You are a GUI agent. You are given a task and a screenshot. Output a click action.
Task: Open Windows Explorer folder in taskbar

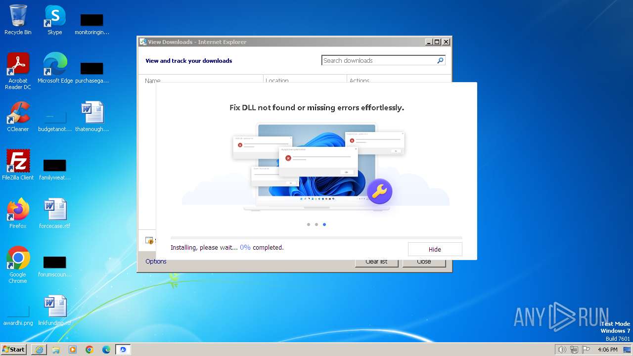[56, 350]
